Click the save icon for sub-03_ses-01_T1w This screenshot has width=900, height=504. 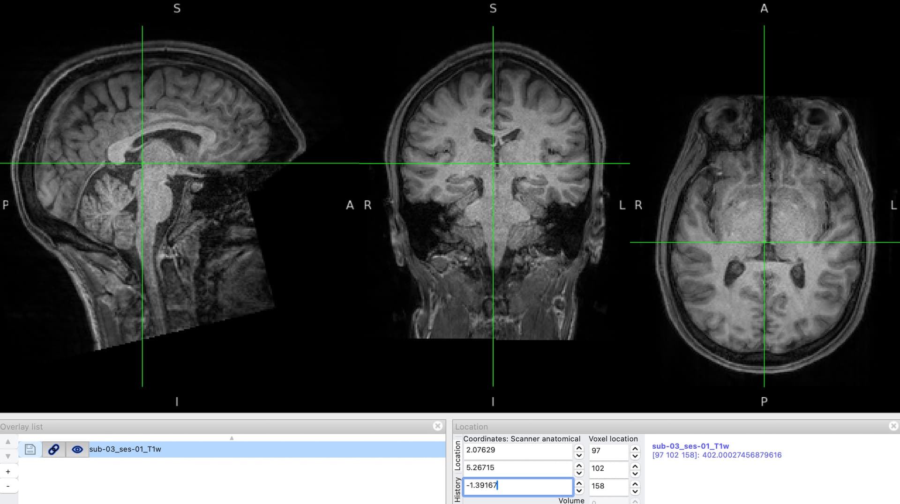30,449
